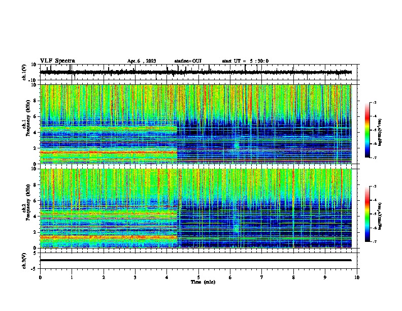The height and width of the screenshot is (311, 402).
Task: Click the "-7" tick on ch.2 color bar
Action: coord(375,241)
